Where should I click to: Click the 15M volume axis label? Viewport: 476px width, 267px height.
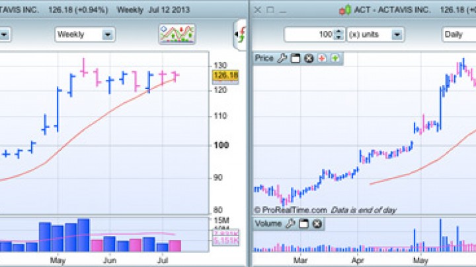click(x=221, y=220)
